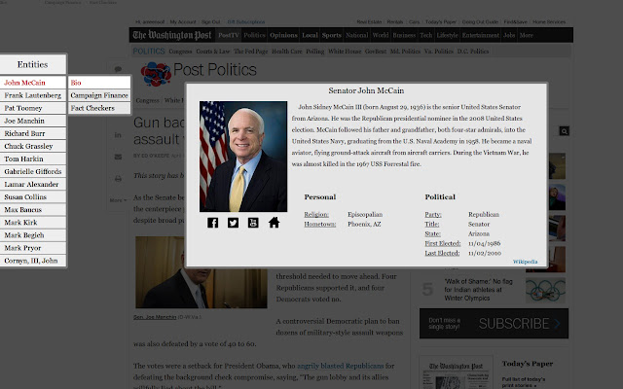
Task: Open the Opinions tab in navigation
Action: [283, 35]
